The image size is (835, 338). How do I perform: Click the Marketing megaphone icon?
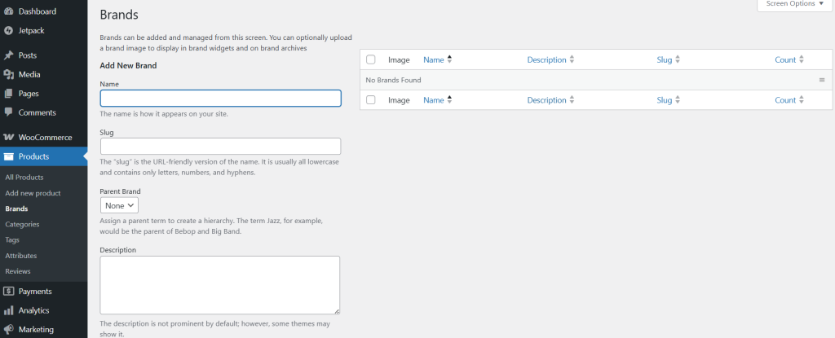point(8,330)
